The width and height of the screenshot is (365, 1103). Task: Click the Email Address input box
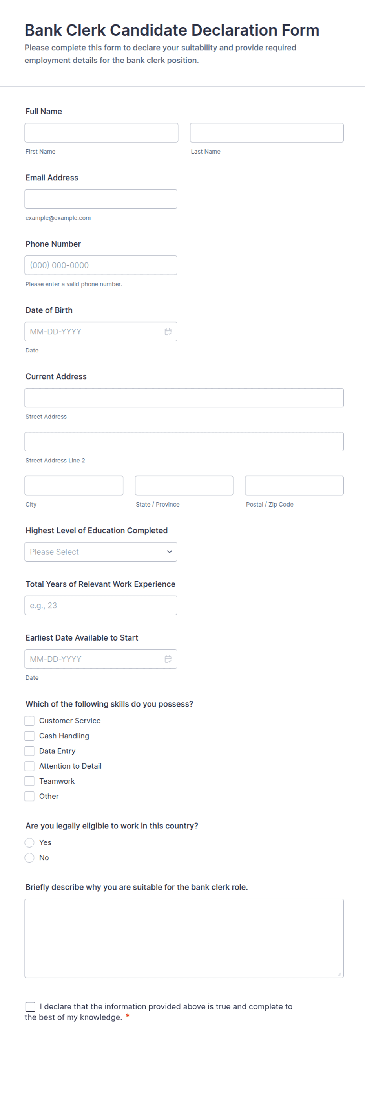tap(101, 199)
